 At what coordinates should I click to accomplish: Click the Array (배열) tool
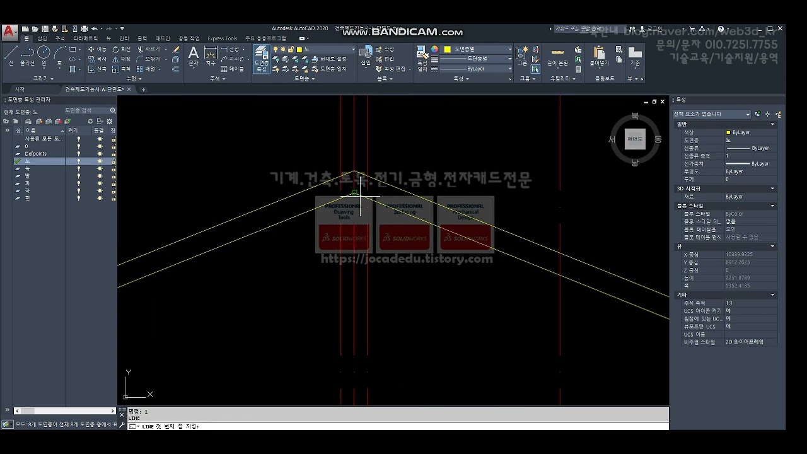coord(146,69)
